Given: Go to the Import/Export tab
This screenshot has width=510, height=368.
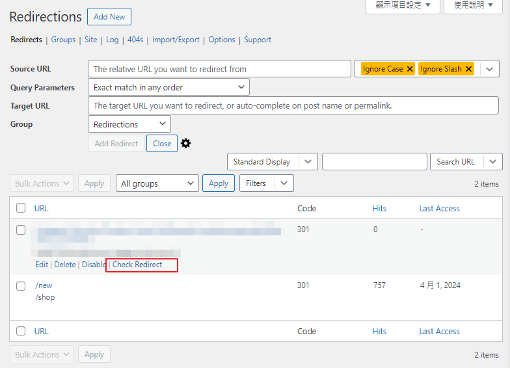Looking at the screenshot, I should click(x=176, y=40).
